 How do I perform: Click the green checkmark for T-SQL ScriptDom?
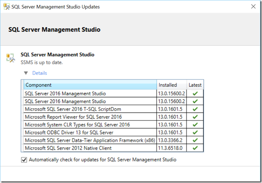[195, 109]
